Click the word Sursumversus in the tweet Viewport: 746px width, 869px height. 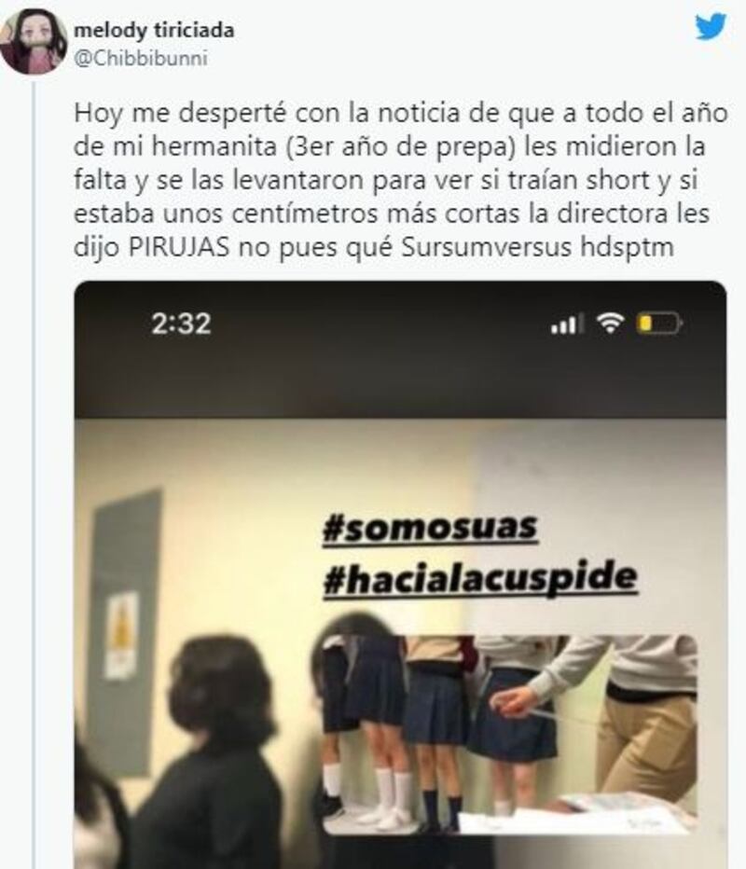tap(486, 248)
